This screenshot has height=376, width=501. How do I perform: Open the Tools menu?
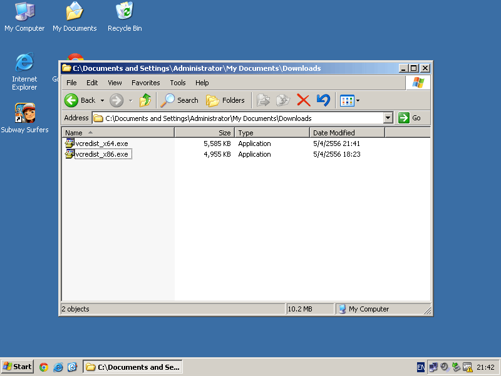click(178, 83)
